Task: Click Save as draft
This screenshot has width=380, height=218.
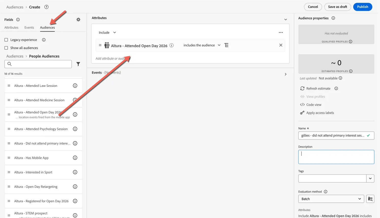Action: click(x=337, y=7)
